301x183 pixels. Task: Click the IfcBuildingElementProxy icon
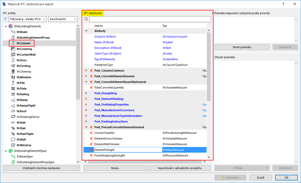(x=13, y=38)
